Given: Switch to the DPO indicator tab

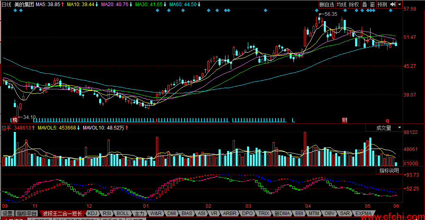Looking at the screenshot, I should (247, 213).
